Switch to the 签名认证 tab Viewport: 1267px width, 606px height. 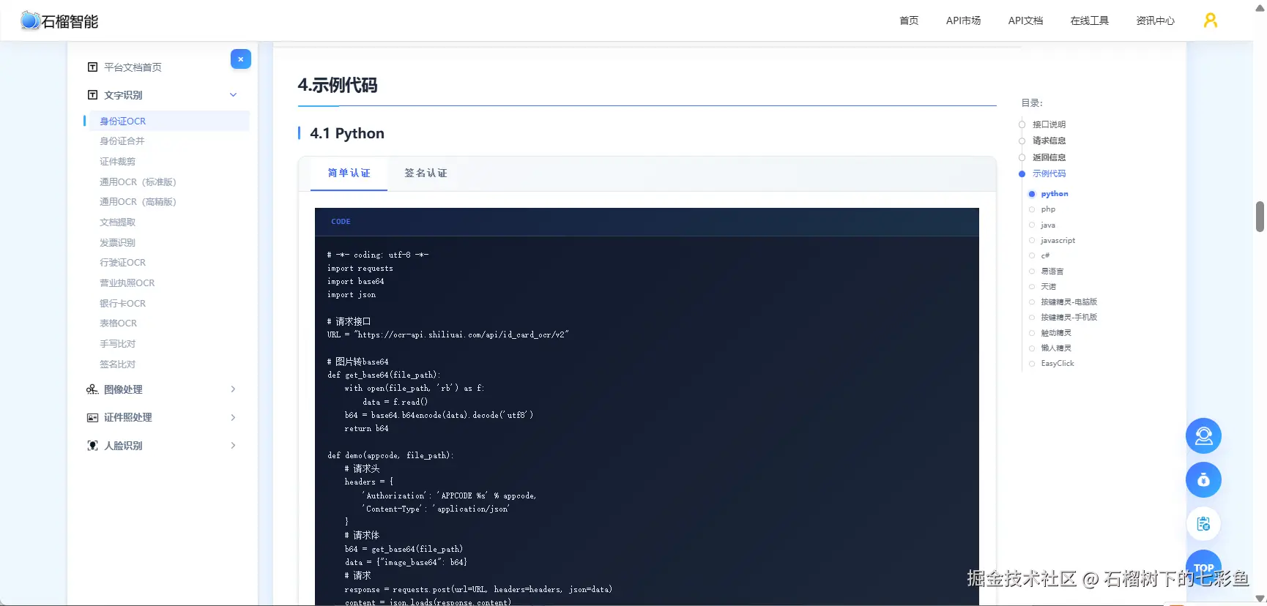point(426,173)
